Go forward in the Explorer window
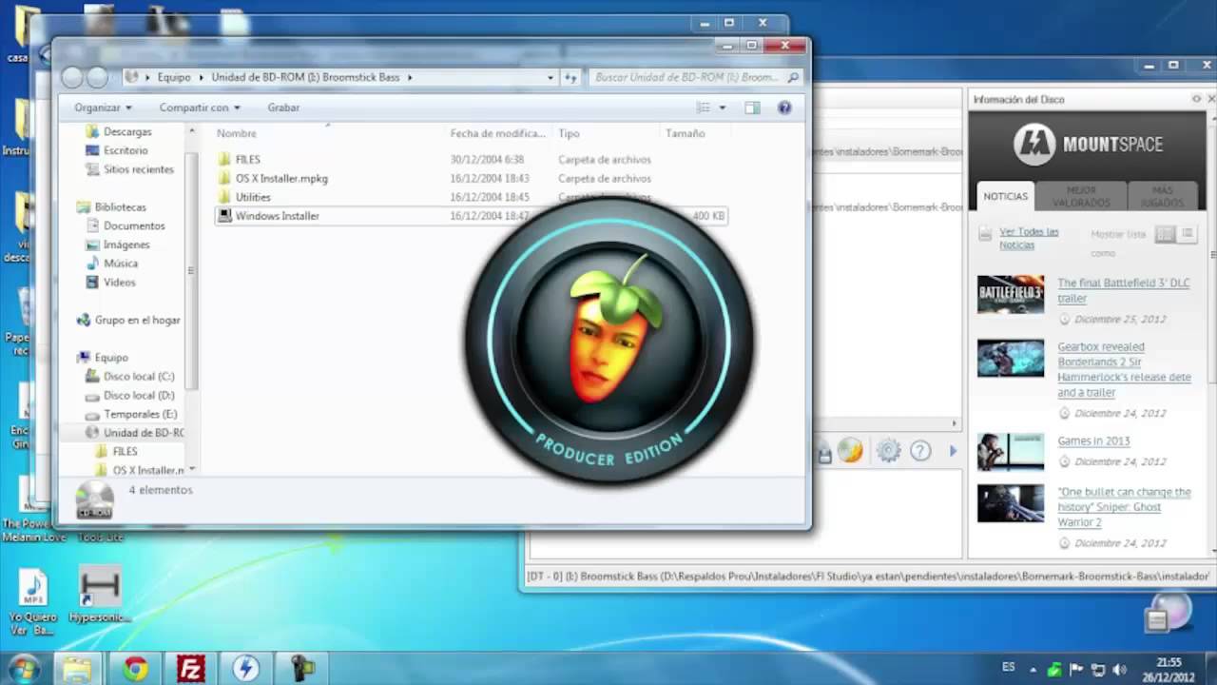Viewport: 1217px width, 685px height. (97, 78)
